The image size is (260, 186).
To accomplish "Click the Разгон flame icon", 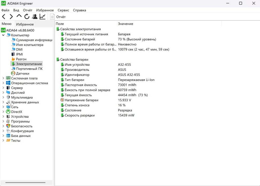I will (x=13, y=59).
